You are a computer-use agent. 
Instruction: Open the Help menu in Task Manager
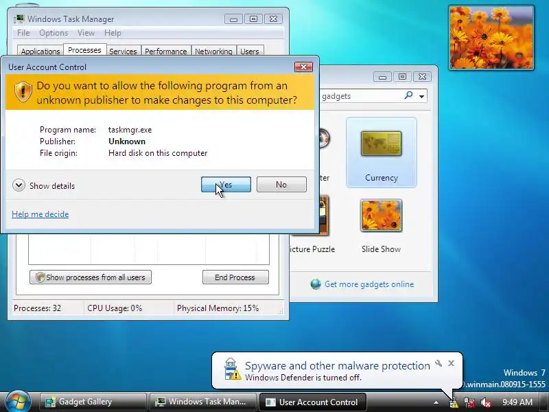(x=113, y=33)
